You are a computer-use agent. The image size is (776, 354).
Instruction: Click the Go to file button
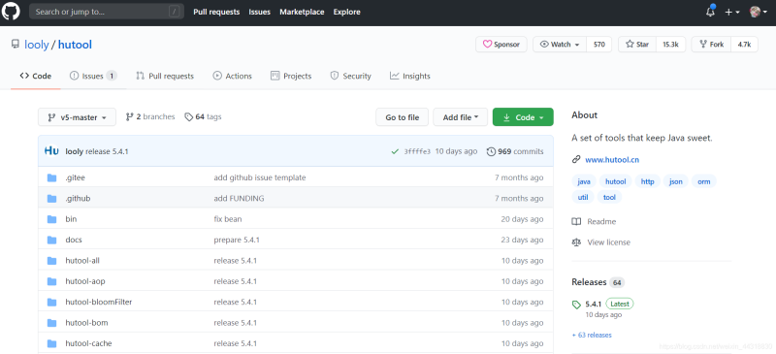402,117
